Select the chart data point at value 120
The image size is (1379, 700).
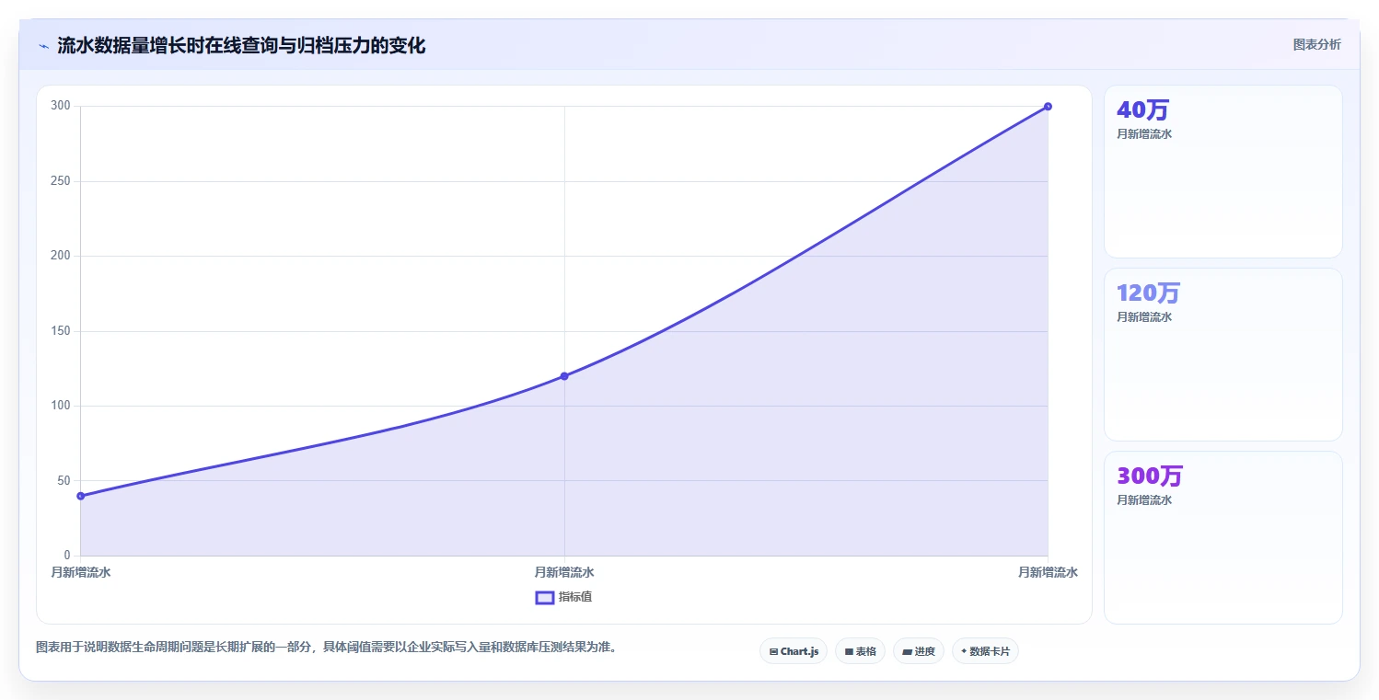564,376
